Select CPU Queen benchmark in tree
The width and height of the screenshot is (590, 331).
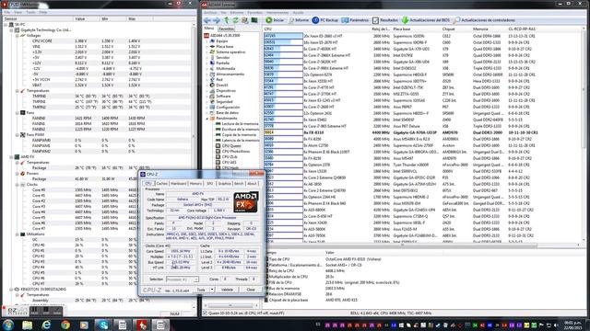229,146
